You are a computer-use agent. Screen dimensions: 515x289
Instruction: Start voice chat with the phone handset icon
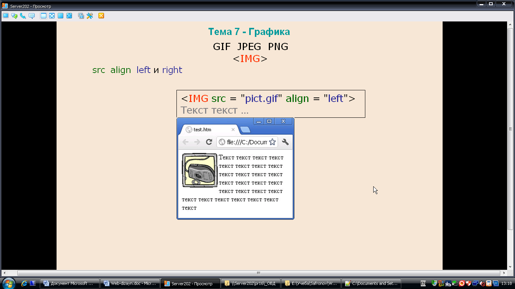pyautogui.click(x=23, y=16)
